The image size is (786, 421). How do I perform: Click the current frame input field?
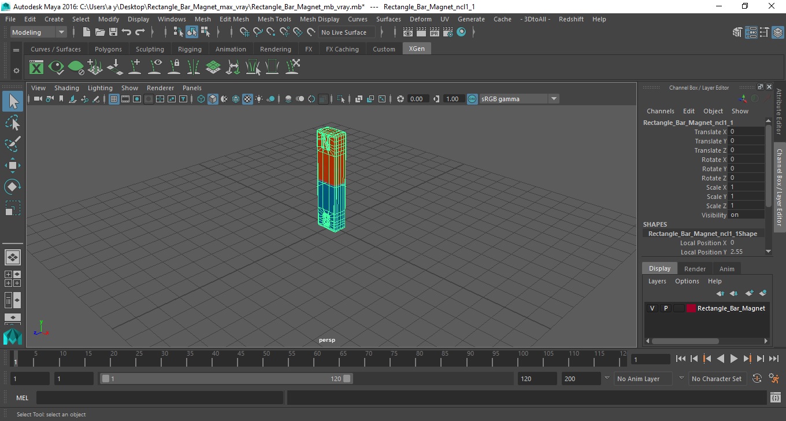651,359
